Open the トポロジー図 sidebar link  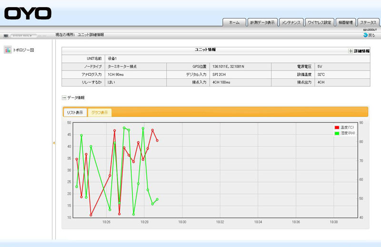point(23,50)
